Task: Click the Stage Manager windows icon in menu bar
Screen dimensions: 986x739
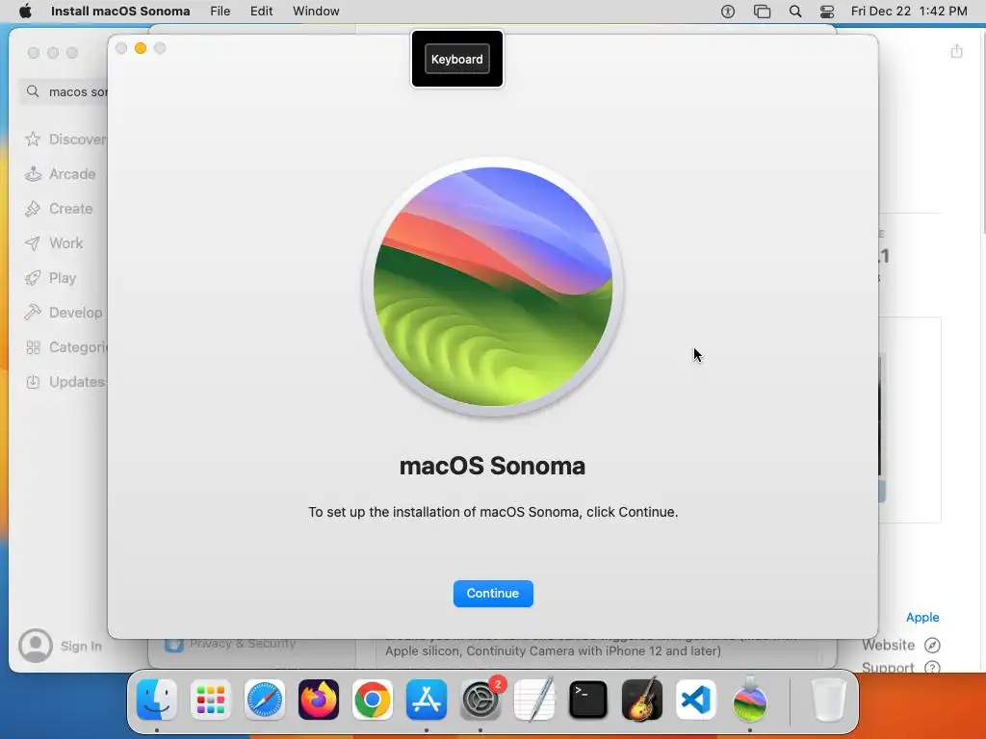Action: click(x=763, y=12)
